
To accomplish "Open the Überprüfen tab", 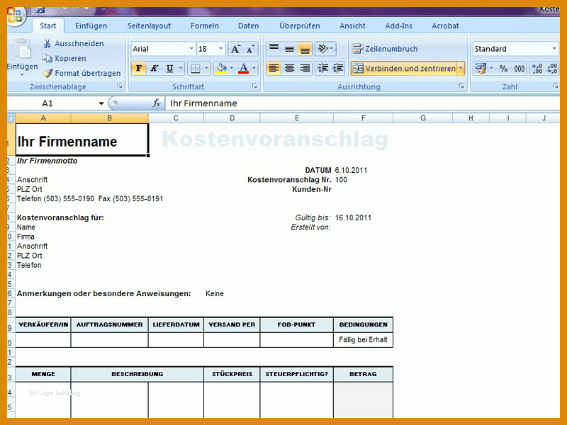I will pos(299,26).
